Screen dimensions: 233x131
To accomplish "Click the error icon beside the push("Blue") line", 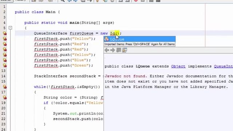I will [5, 60].
